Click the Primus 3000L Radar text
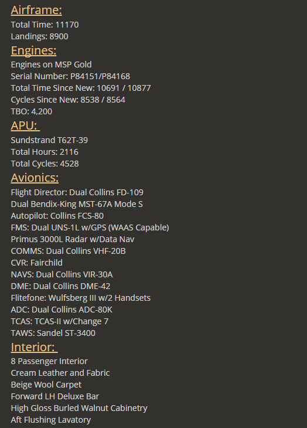Image resolution: width=307 pixels, height=428 pixels. tap(73, 239)
